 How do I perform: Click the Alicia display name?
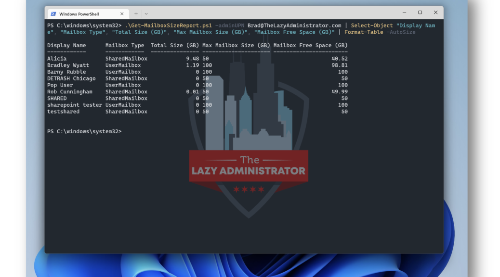point(57,59)
